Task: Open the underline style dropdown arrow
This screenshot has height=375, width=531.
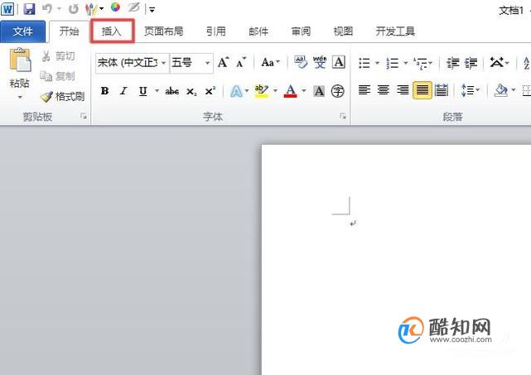Action: 157,91
